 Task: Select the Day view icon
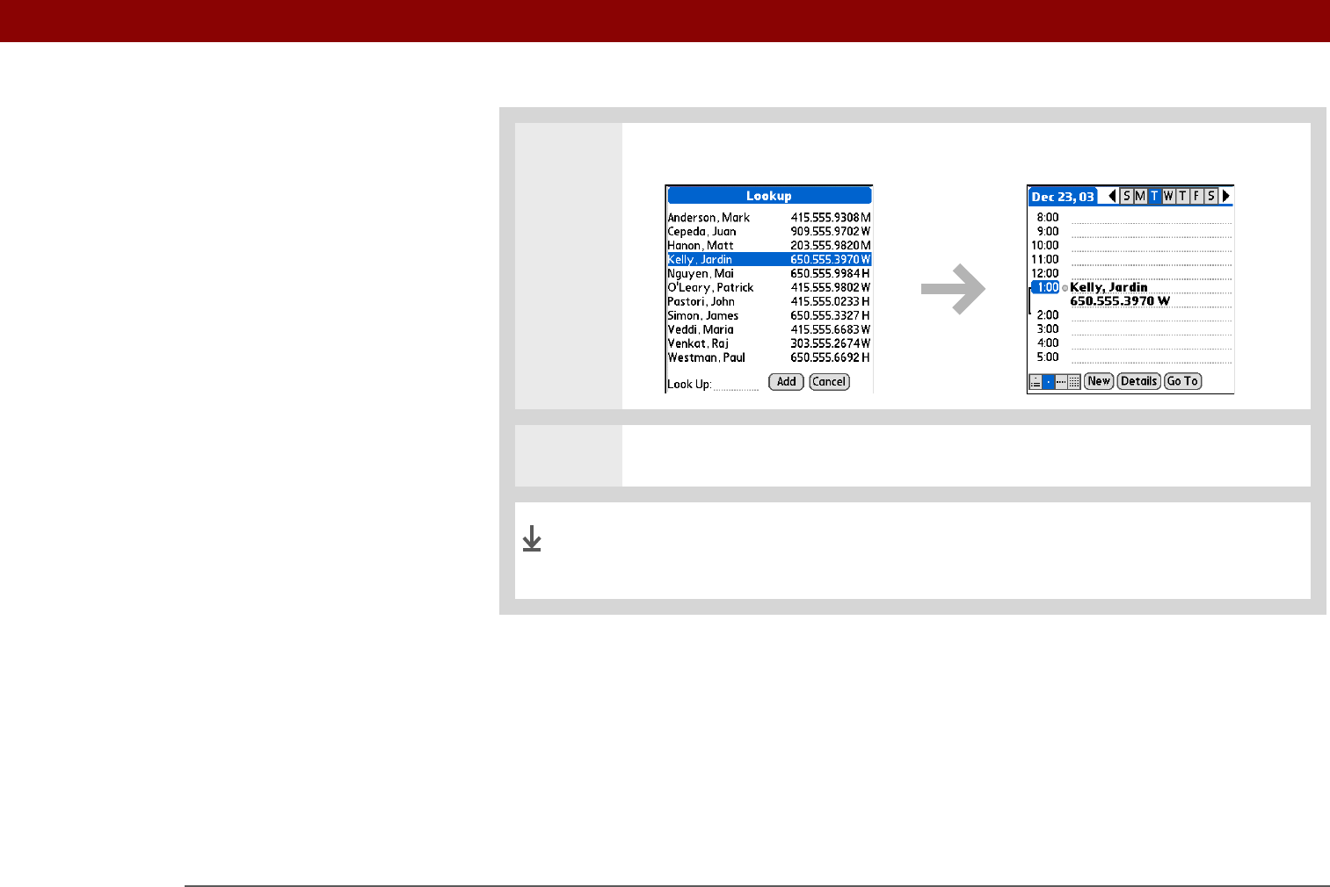coord(1048,382)
